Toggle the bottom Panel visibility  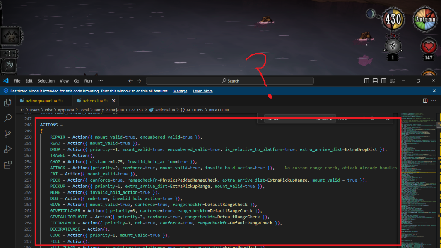(375, 81)
